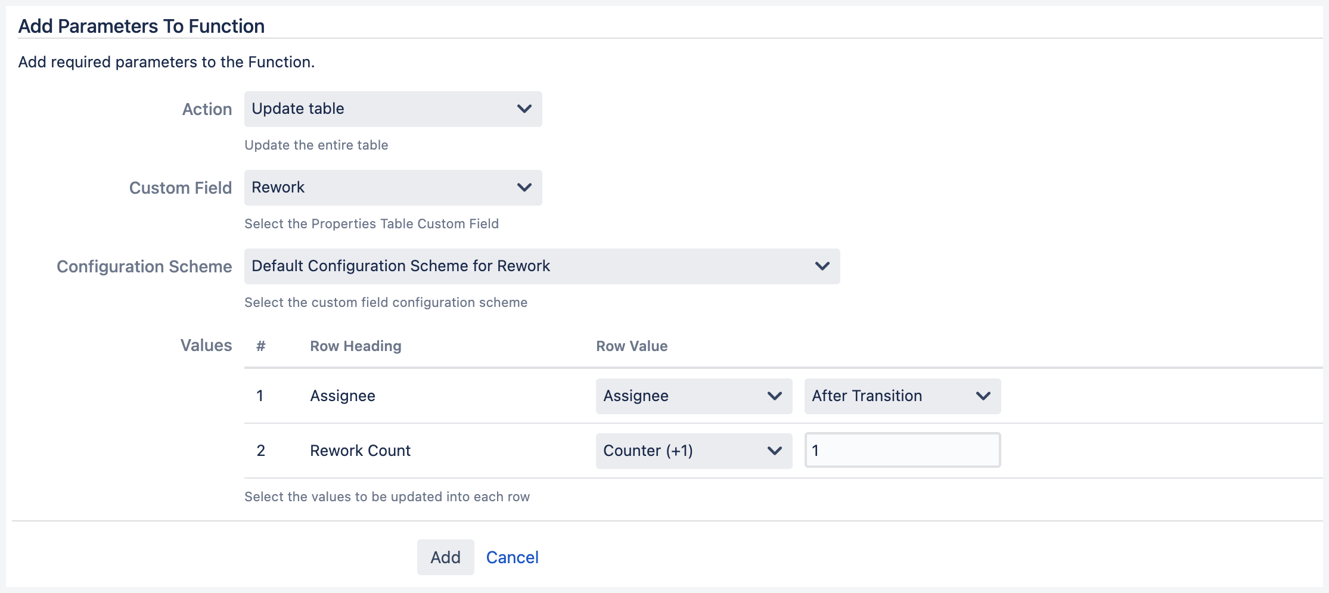
Task: Expand the After Transition dropdown
Action: (x=902, y=396)
